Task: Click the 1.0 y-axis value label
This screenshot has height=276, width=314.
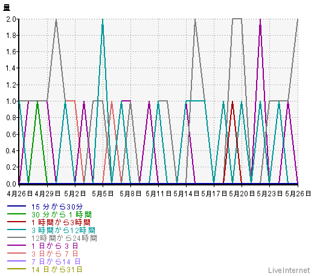Action: coord(11,101)
